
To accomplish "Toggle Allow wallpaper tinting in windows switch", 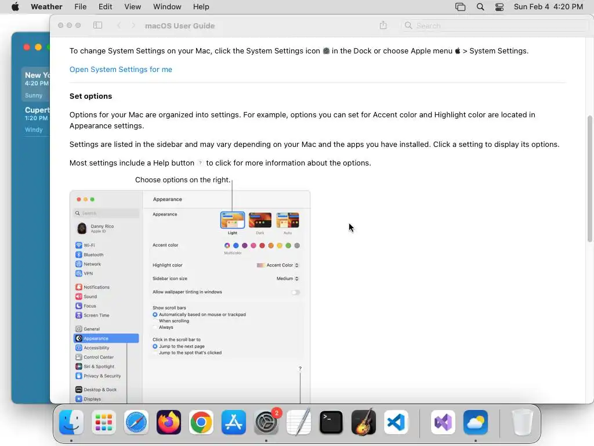I will [295, 293].
